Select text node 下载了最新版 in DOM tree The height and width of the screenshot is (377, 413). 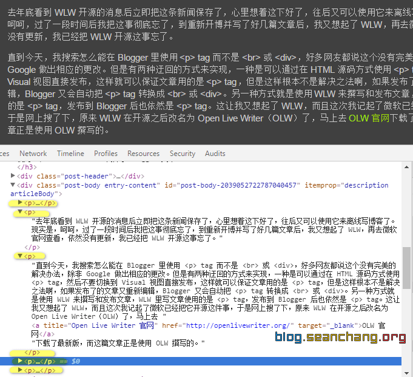pos(118,343)
